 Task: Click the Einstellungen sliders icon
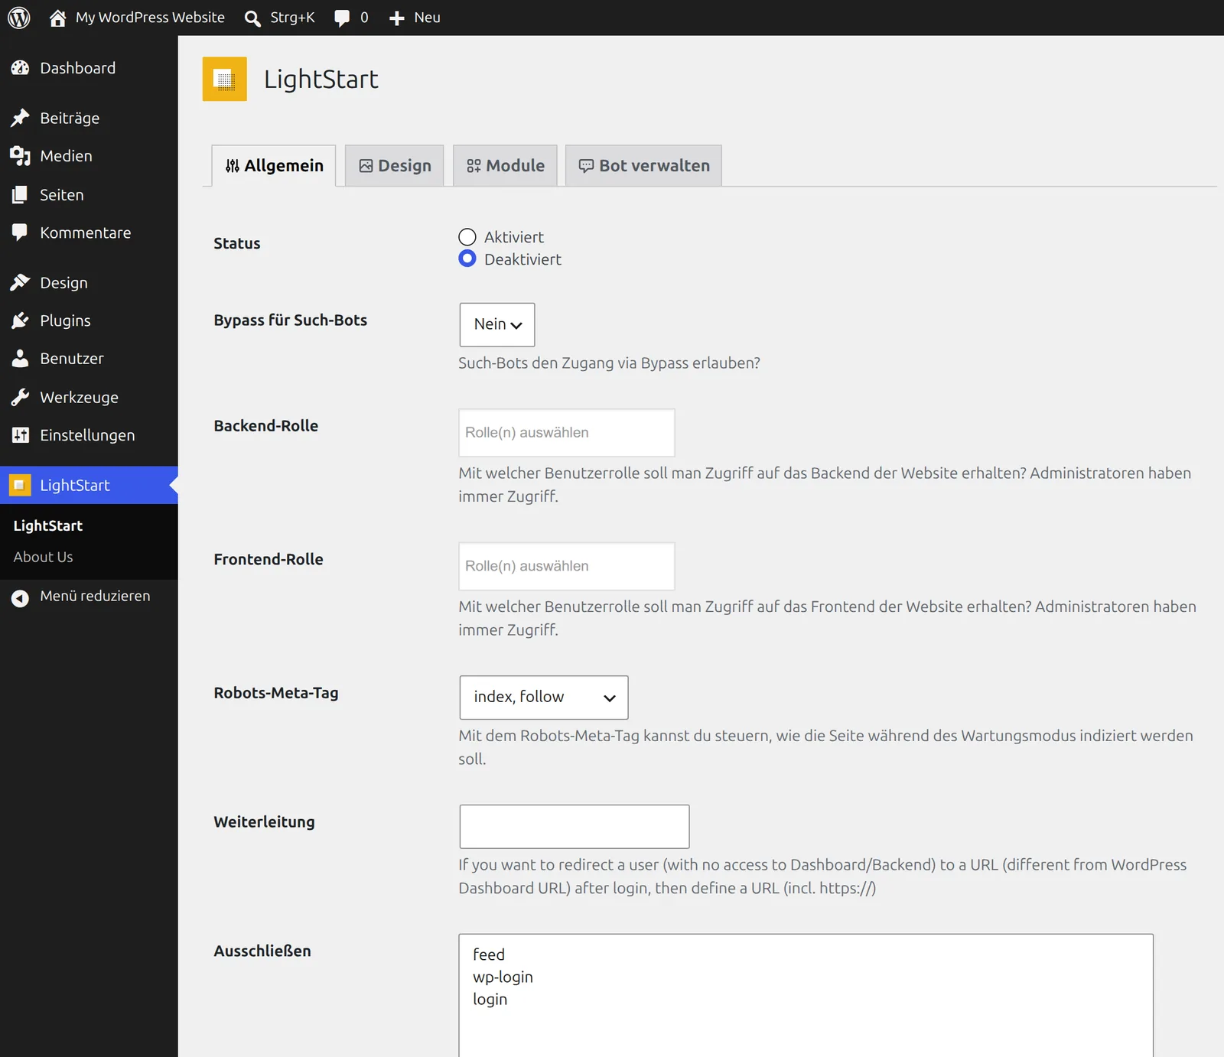pos(20,435)
